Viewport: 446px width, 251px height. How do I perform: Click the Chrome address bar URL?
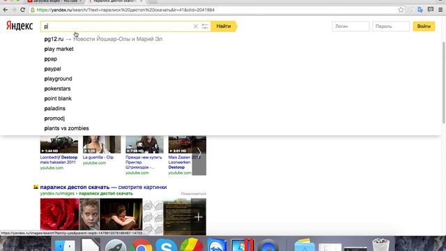125,10
